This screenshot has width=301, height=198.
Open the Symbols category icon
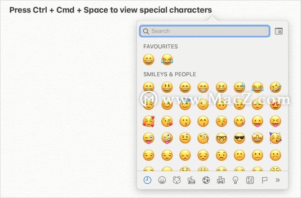coord(250,180)
